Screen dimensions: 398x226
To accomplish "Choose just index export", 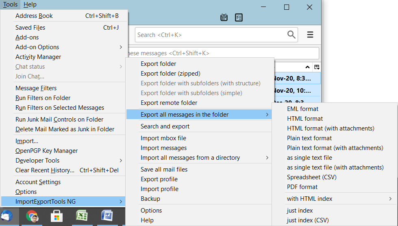I will [334, 211].
